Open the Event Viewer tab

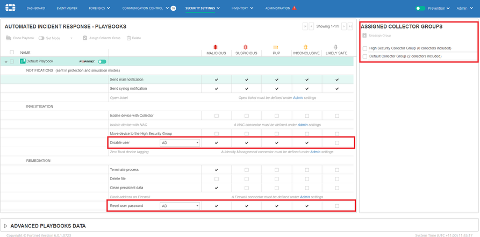tap(67, 8)
